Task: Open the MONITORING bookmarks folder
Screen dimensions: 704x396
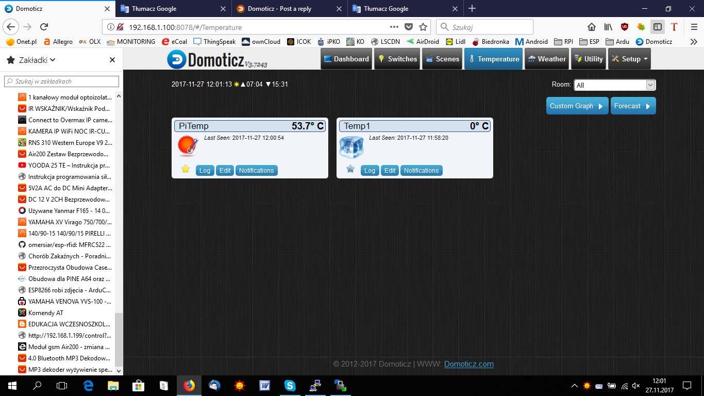Action: tap(131, 42)
